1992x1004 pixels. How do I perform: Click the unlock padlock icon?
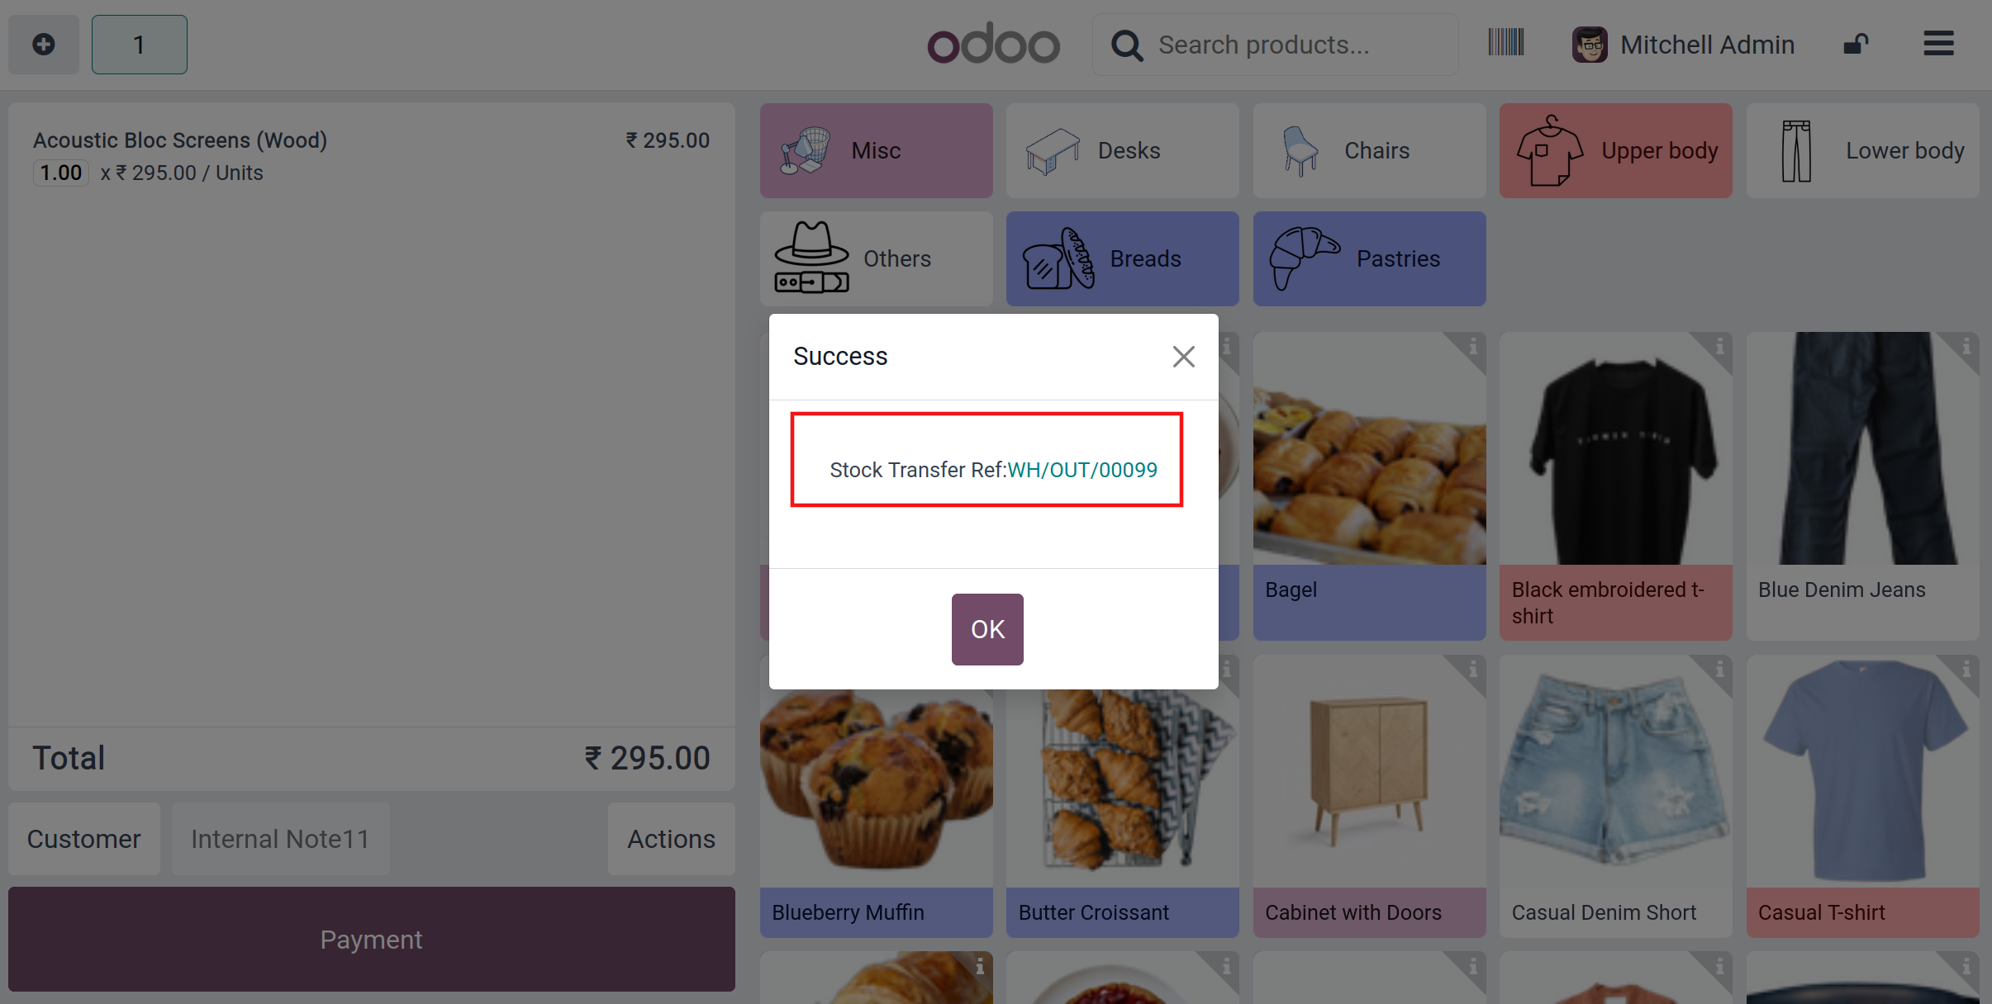1856,44
